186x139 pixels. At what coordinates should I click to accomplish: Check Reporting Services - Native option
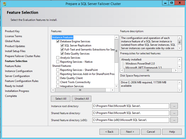click(x=58, y=62)
